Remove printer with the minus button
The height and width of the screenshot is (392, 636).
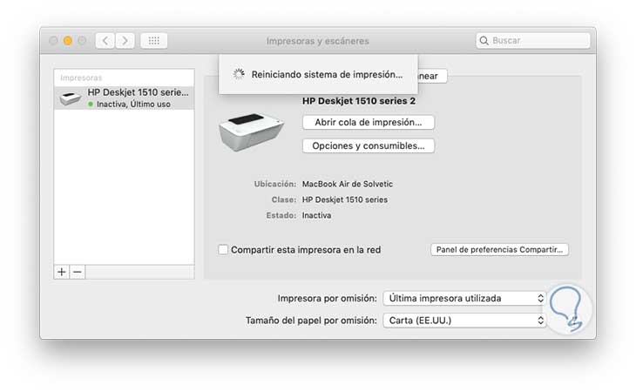pyautogui.click(x=78, y=272)
